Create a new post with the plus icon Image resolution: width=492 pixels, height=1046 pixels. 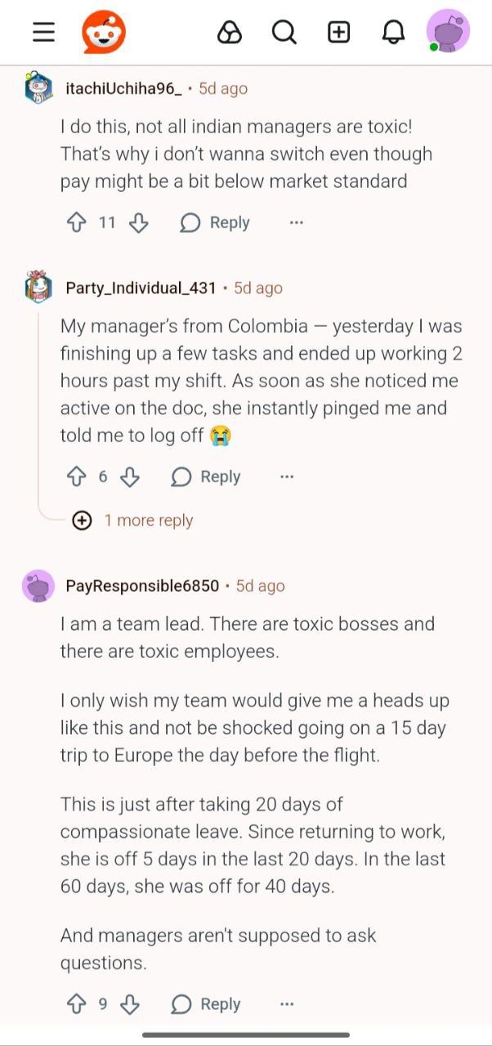338,31
